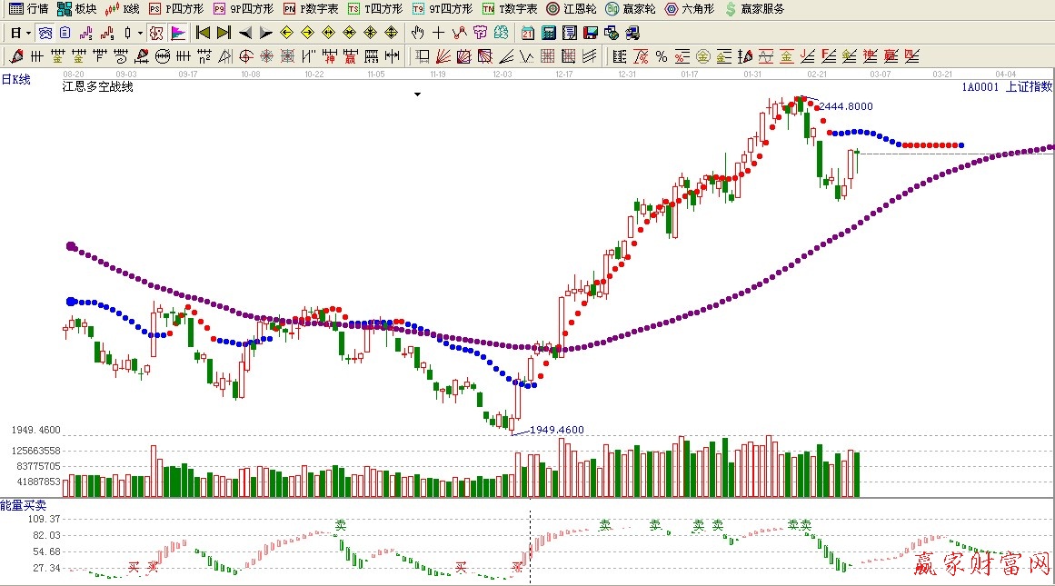Image resolution: width=1055 pixels, height=586 pixels.
Task: Open the 行情 quotes view
Action: pos(28,9)
